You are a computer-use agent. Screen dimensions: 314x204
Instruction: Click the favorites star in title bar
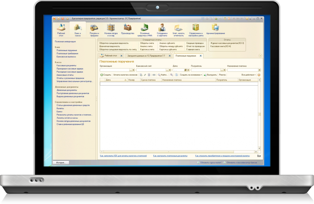(67, 19)
